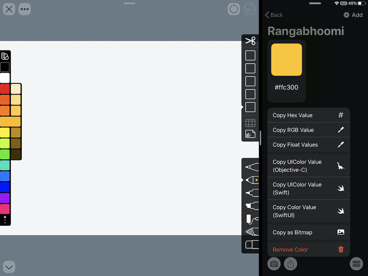
Task: Select the chisel-tip marker tool
Action: click(x=252, y=206)
